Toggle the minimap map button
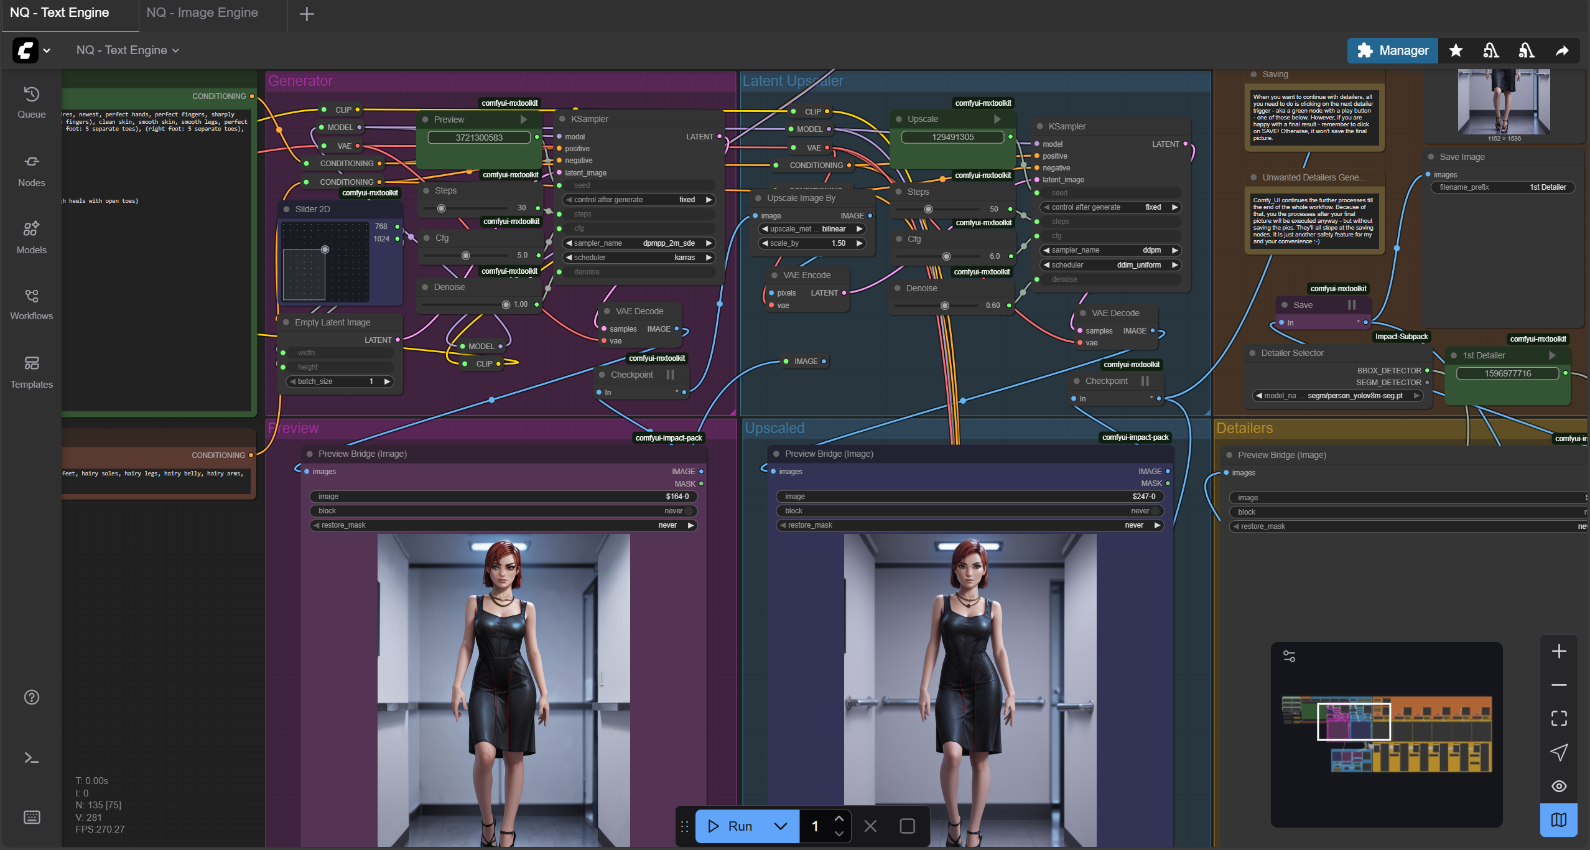 [x=1558, y=820]
